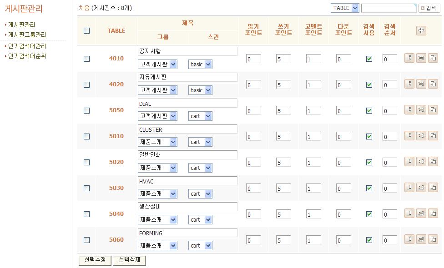Click the 선택수정 button
This screenshot has height=268, width=444.
(95, 260)
